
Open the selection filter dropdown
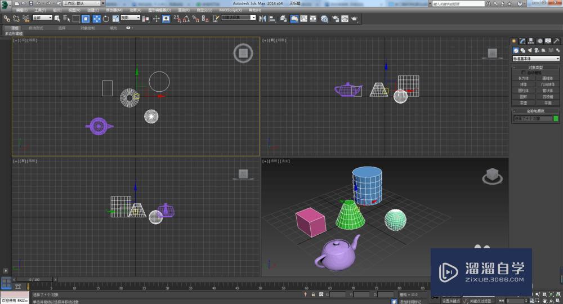click(x=42, y=18)
